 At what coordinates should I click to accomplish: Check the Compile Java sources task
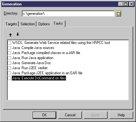[x=9, y=48]
